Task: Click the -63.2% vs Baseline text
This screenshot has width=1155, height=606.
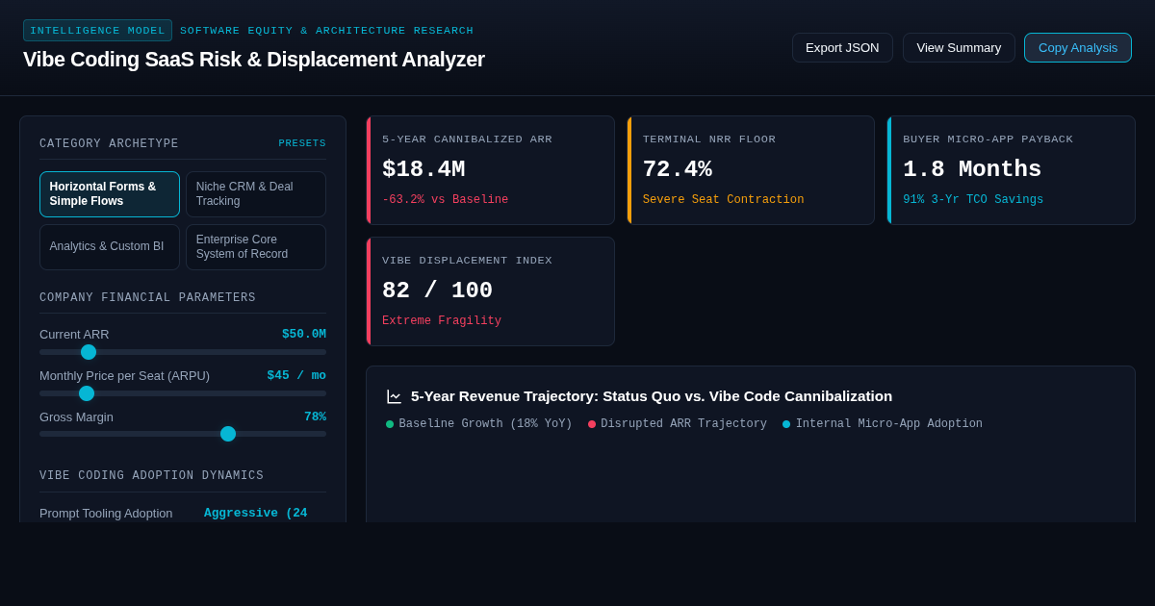Action: [445, 200]
